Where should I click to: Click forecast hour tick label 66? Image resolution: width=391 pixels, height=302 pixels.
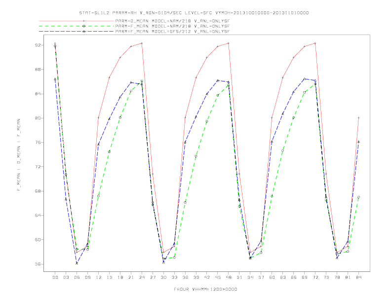coord(294,277)
